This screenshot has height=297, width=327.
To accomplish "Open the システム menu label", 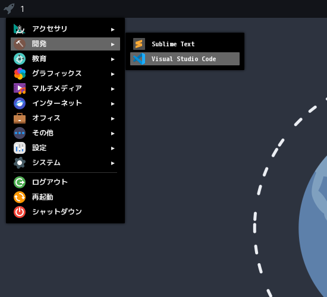I will [x=46, y=163].
